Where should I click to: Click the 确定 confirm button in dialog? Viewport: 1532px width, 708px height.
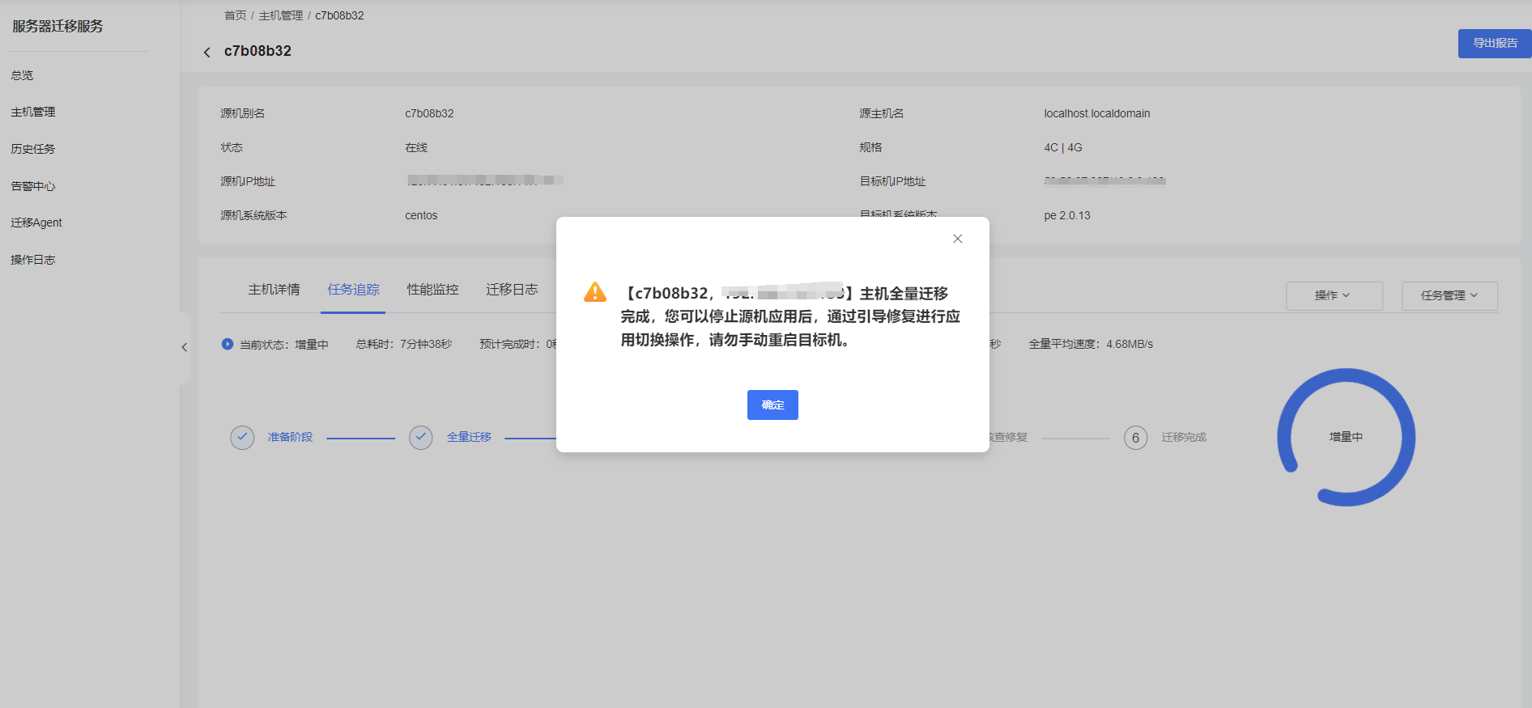(772, 405)
